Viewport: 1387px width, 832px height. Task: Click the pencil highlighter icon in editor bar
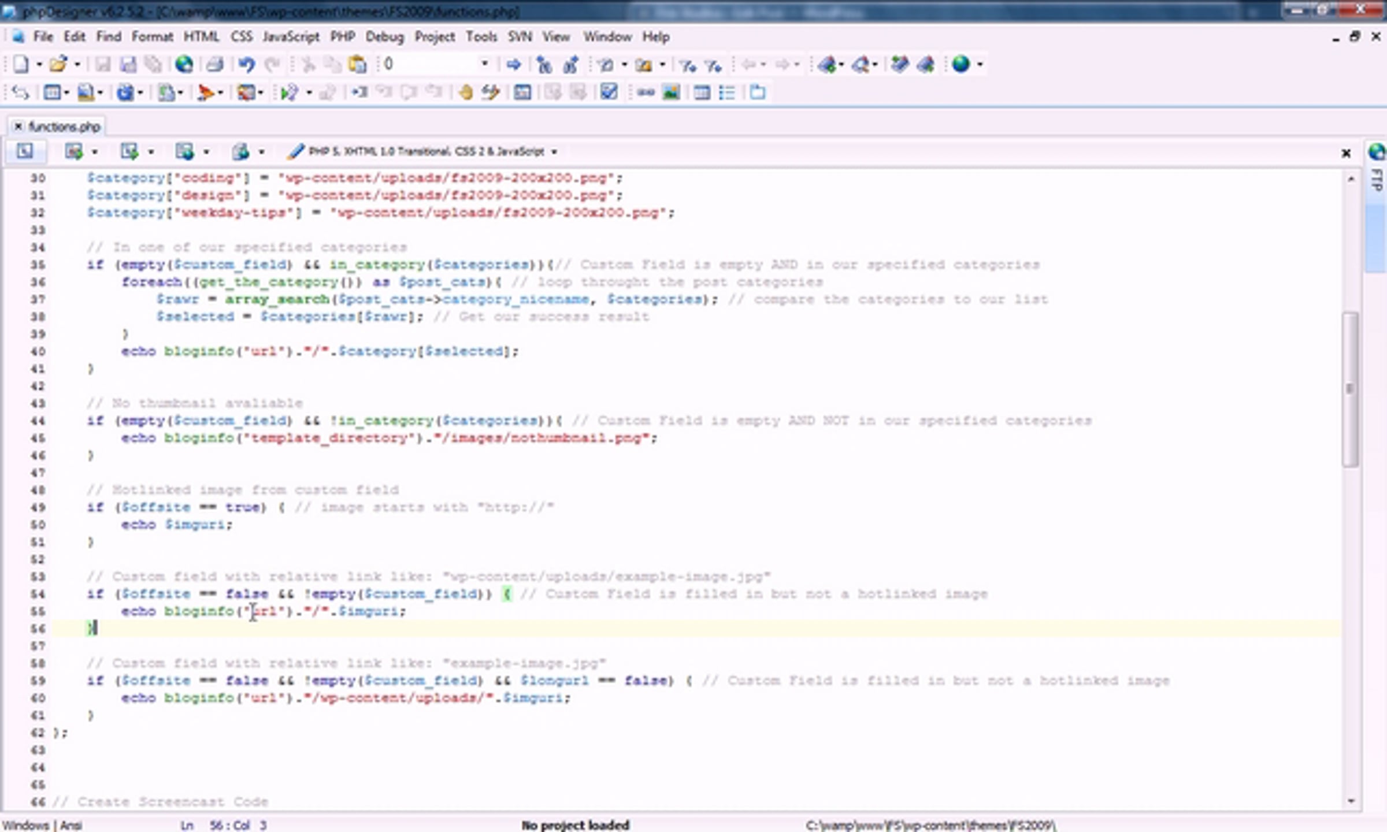[295, 151]
